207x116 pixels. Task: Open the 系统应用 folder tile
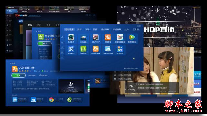[x=120, y=50]
